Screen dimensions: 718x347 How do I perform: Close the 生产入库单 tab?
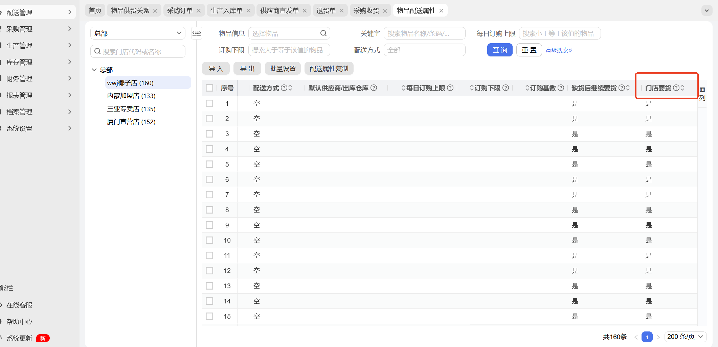(248, 11)
